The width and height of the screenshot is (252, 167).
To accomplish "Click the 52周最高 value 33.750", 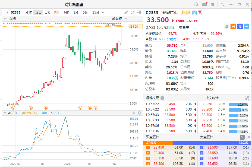I will coord(208,73).
